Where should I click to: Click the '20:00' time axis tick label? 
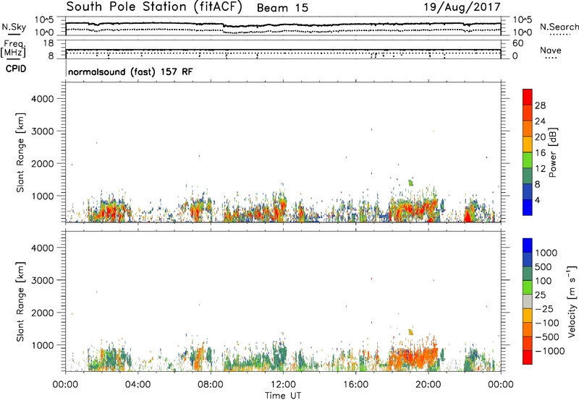[428, 385]
